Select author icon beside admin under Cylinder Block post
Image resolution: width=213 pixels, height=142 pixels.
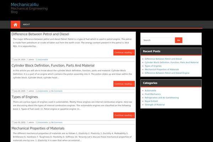pyautogui.click(x=27, y=91)
